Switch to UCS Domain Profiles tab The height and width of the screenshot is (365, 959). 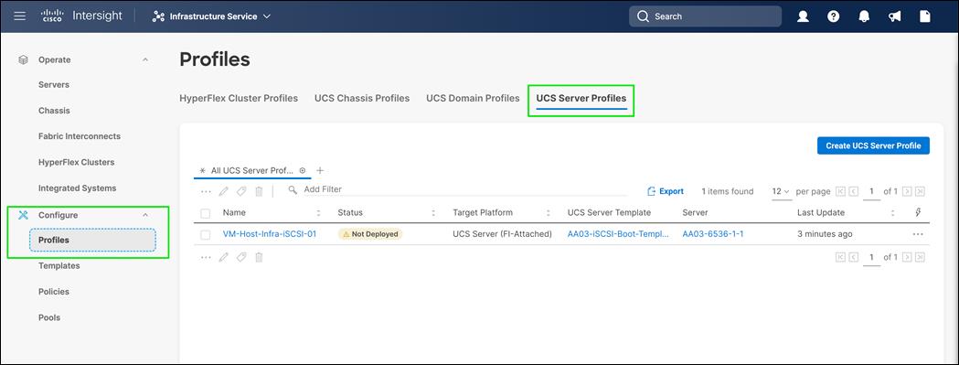(473, 98)
